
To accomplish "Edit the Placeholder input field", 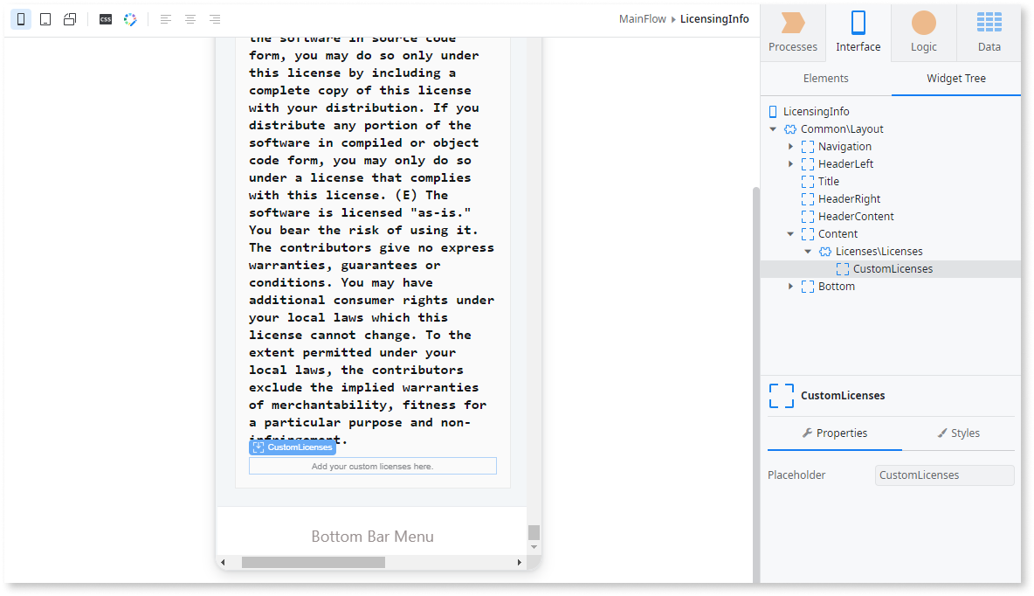I will 944,475.
